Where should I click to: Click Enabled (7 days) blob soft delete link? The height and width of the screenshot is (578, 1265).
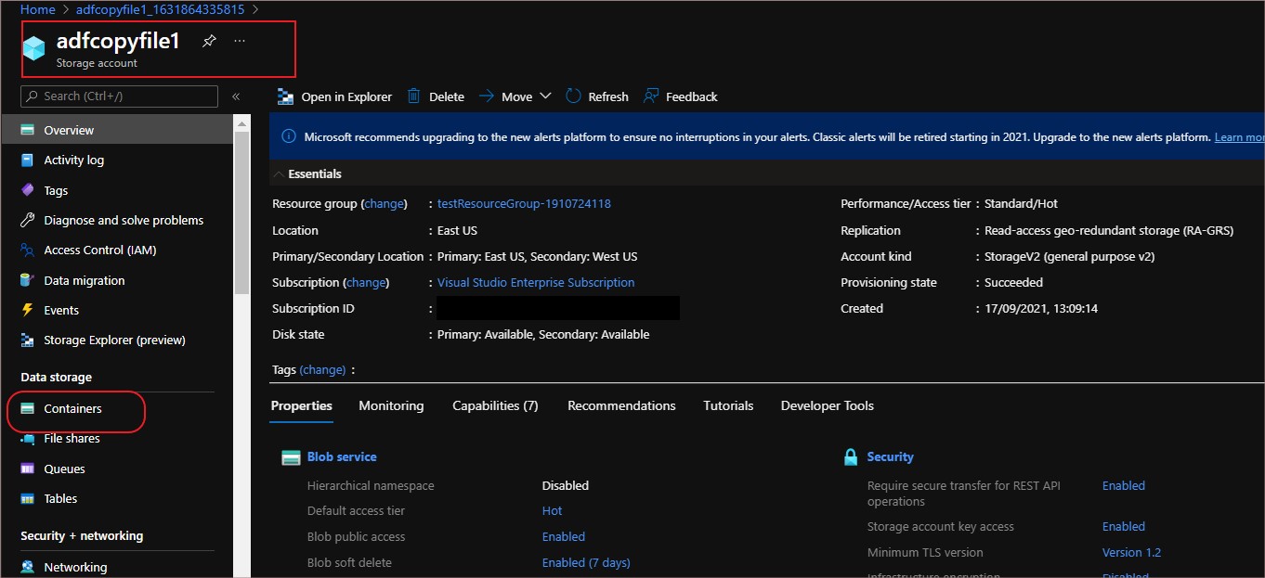tap(586, 562)
